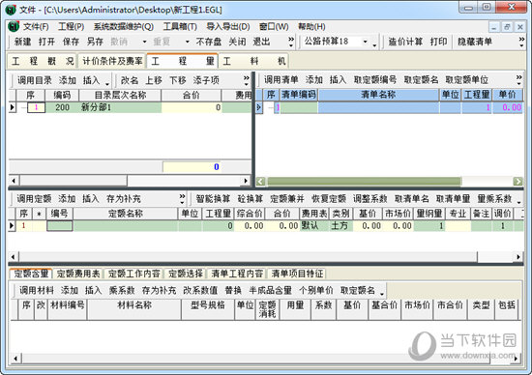Viewport: 532px width, 375px height.
Task: Click 上移 to move item up
Action: 154,80
